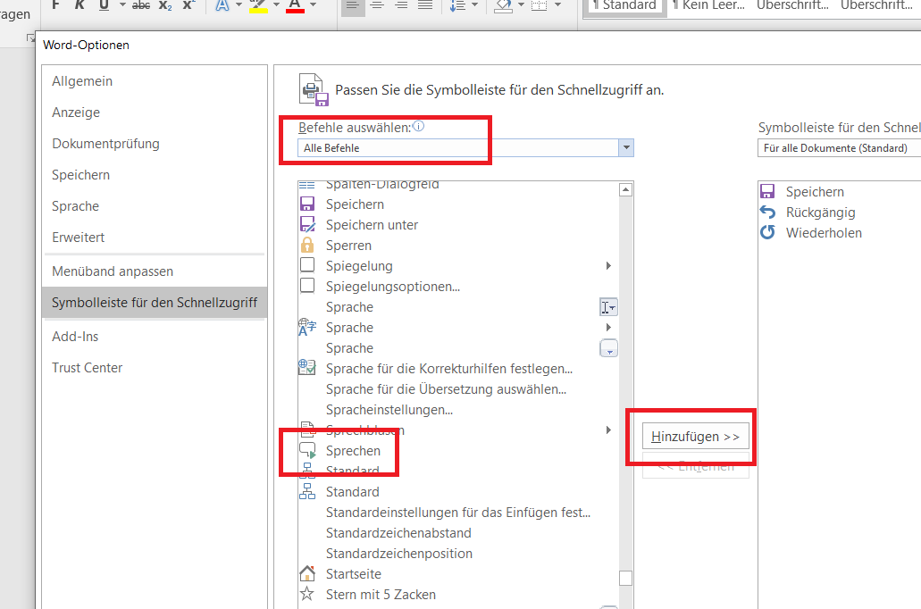Apply strikethrough (abc) in the Word ribbon
921x609 pixels.
[x=141, y=4]
